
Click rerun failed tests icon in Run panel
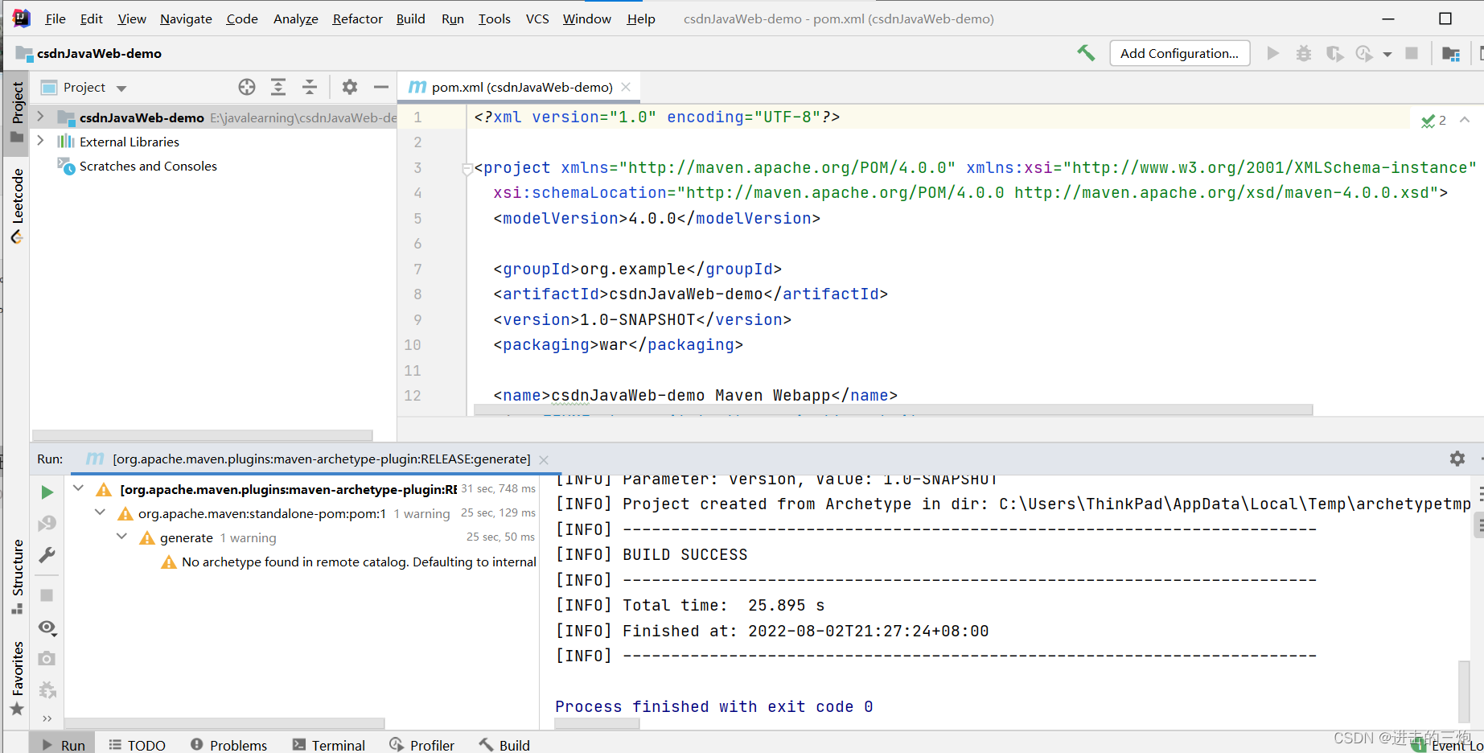pos(47,524)
